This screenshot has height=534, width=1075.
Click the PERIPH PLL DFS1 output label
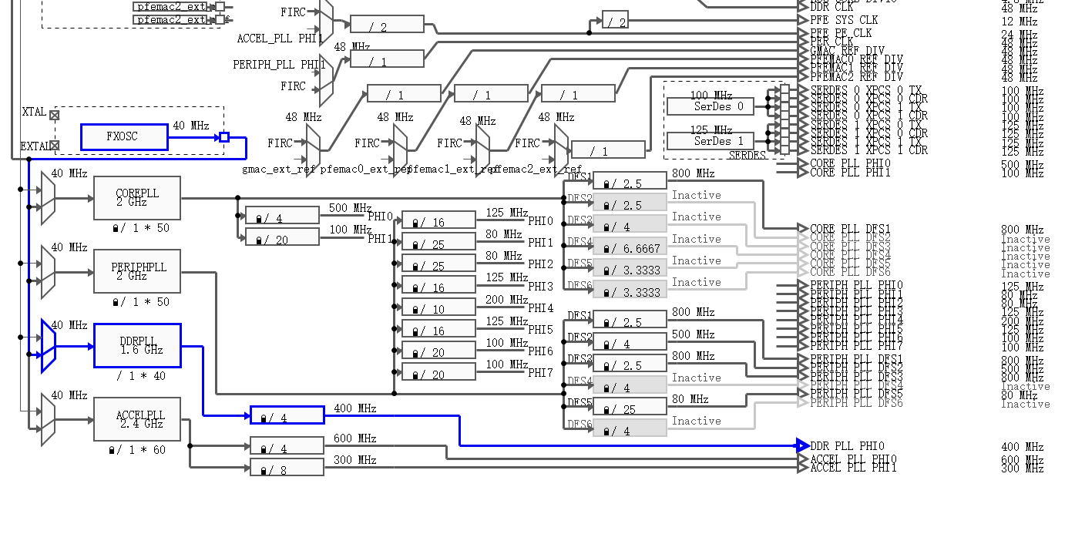[857, 358]
